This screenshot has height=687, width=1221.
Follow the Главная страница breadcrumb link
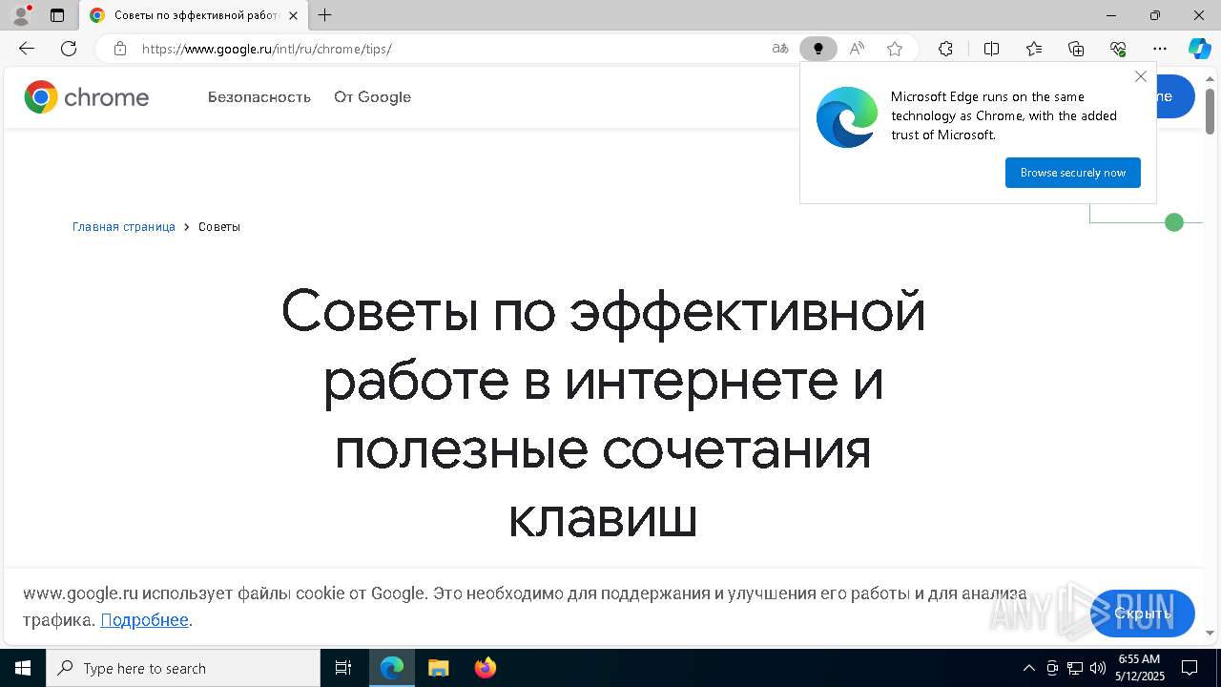124,227
